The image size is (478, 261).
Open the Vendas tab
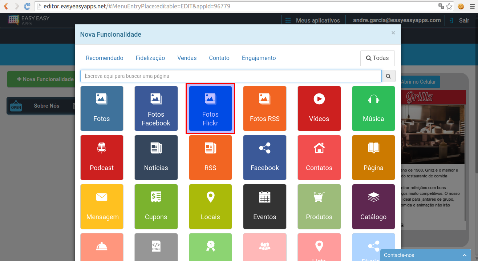tap(187, 58)
